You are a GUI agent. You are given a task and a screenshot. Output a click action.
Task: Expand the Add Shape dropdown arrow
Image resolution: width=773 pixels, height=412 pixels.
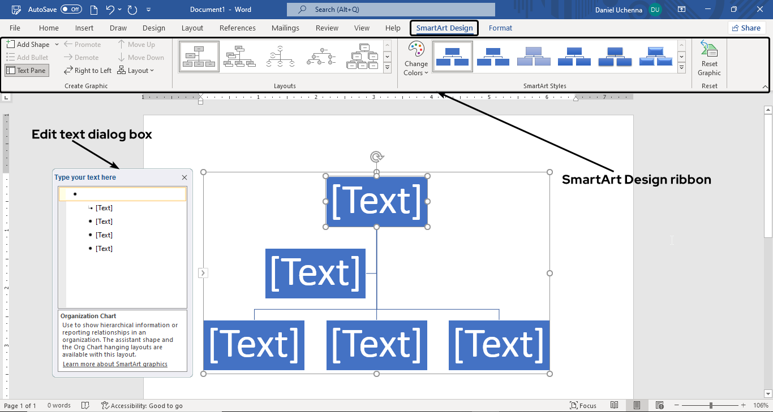(x=56, y=45)
